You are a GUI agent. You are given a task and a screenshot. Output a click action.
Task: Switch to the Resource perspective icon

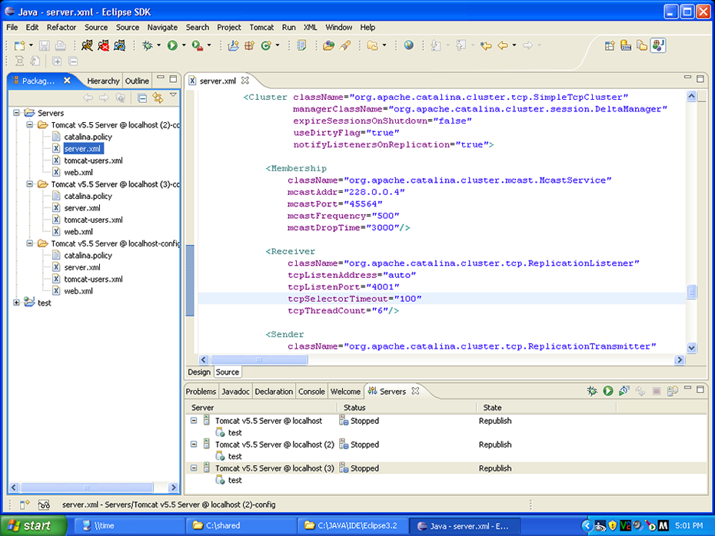[x=642, y=45]
